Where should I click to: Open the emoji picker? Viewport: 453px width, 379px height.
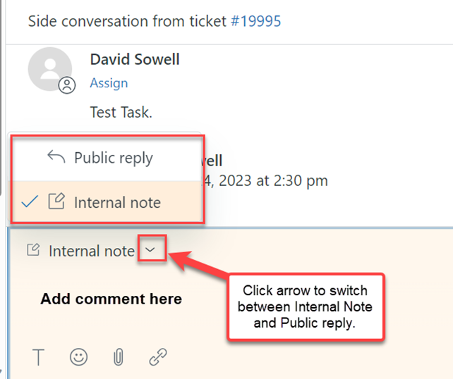78,357
